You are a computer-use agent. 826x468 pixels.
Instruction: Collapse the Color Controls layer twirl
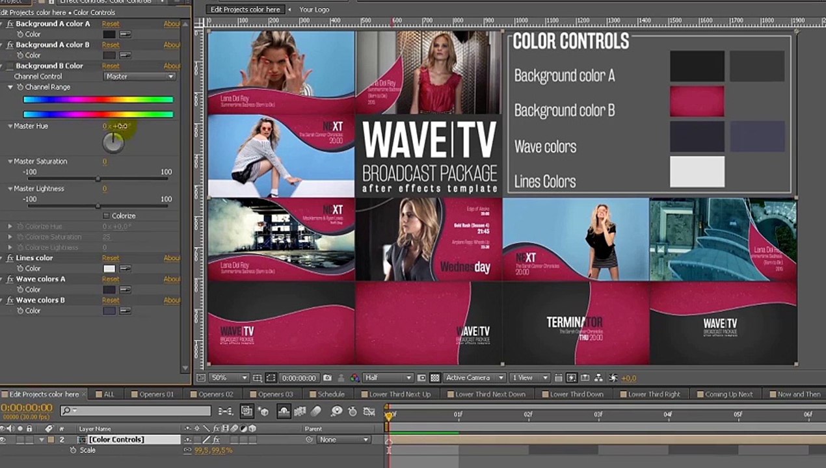pos(42,440)
